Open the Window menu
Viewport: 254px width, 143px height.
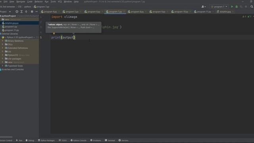tap(68, 2)
